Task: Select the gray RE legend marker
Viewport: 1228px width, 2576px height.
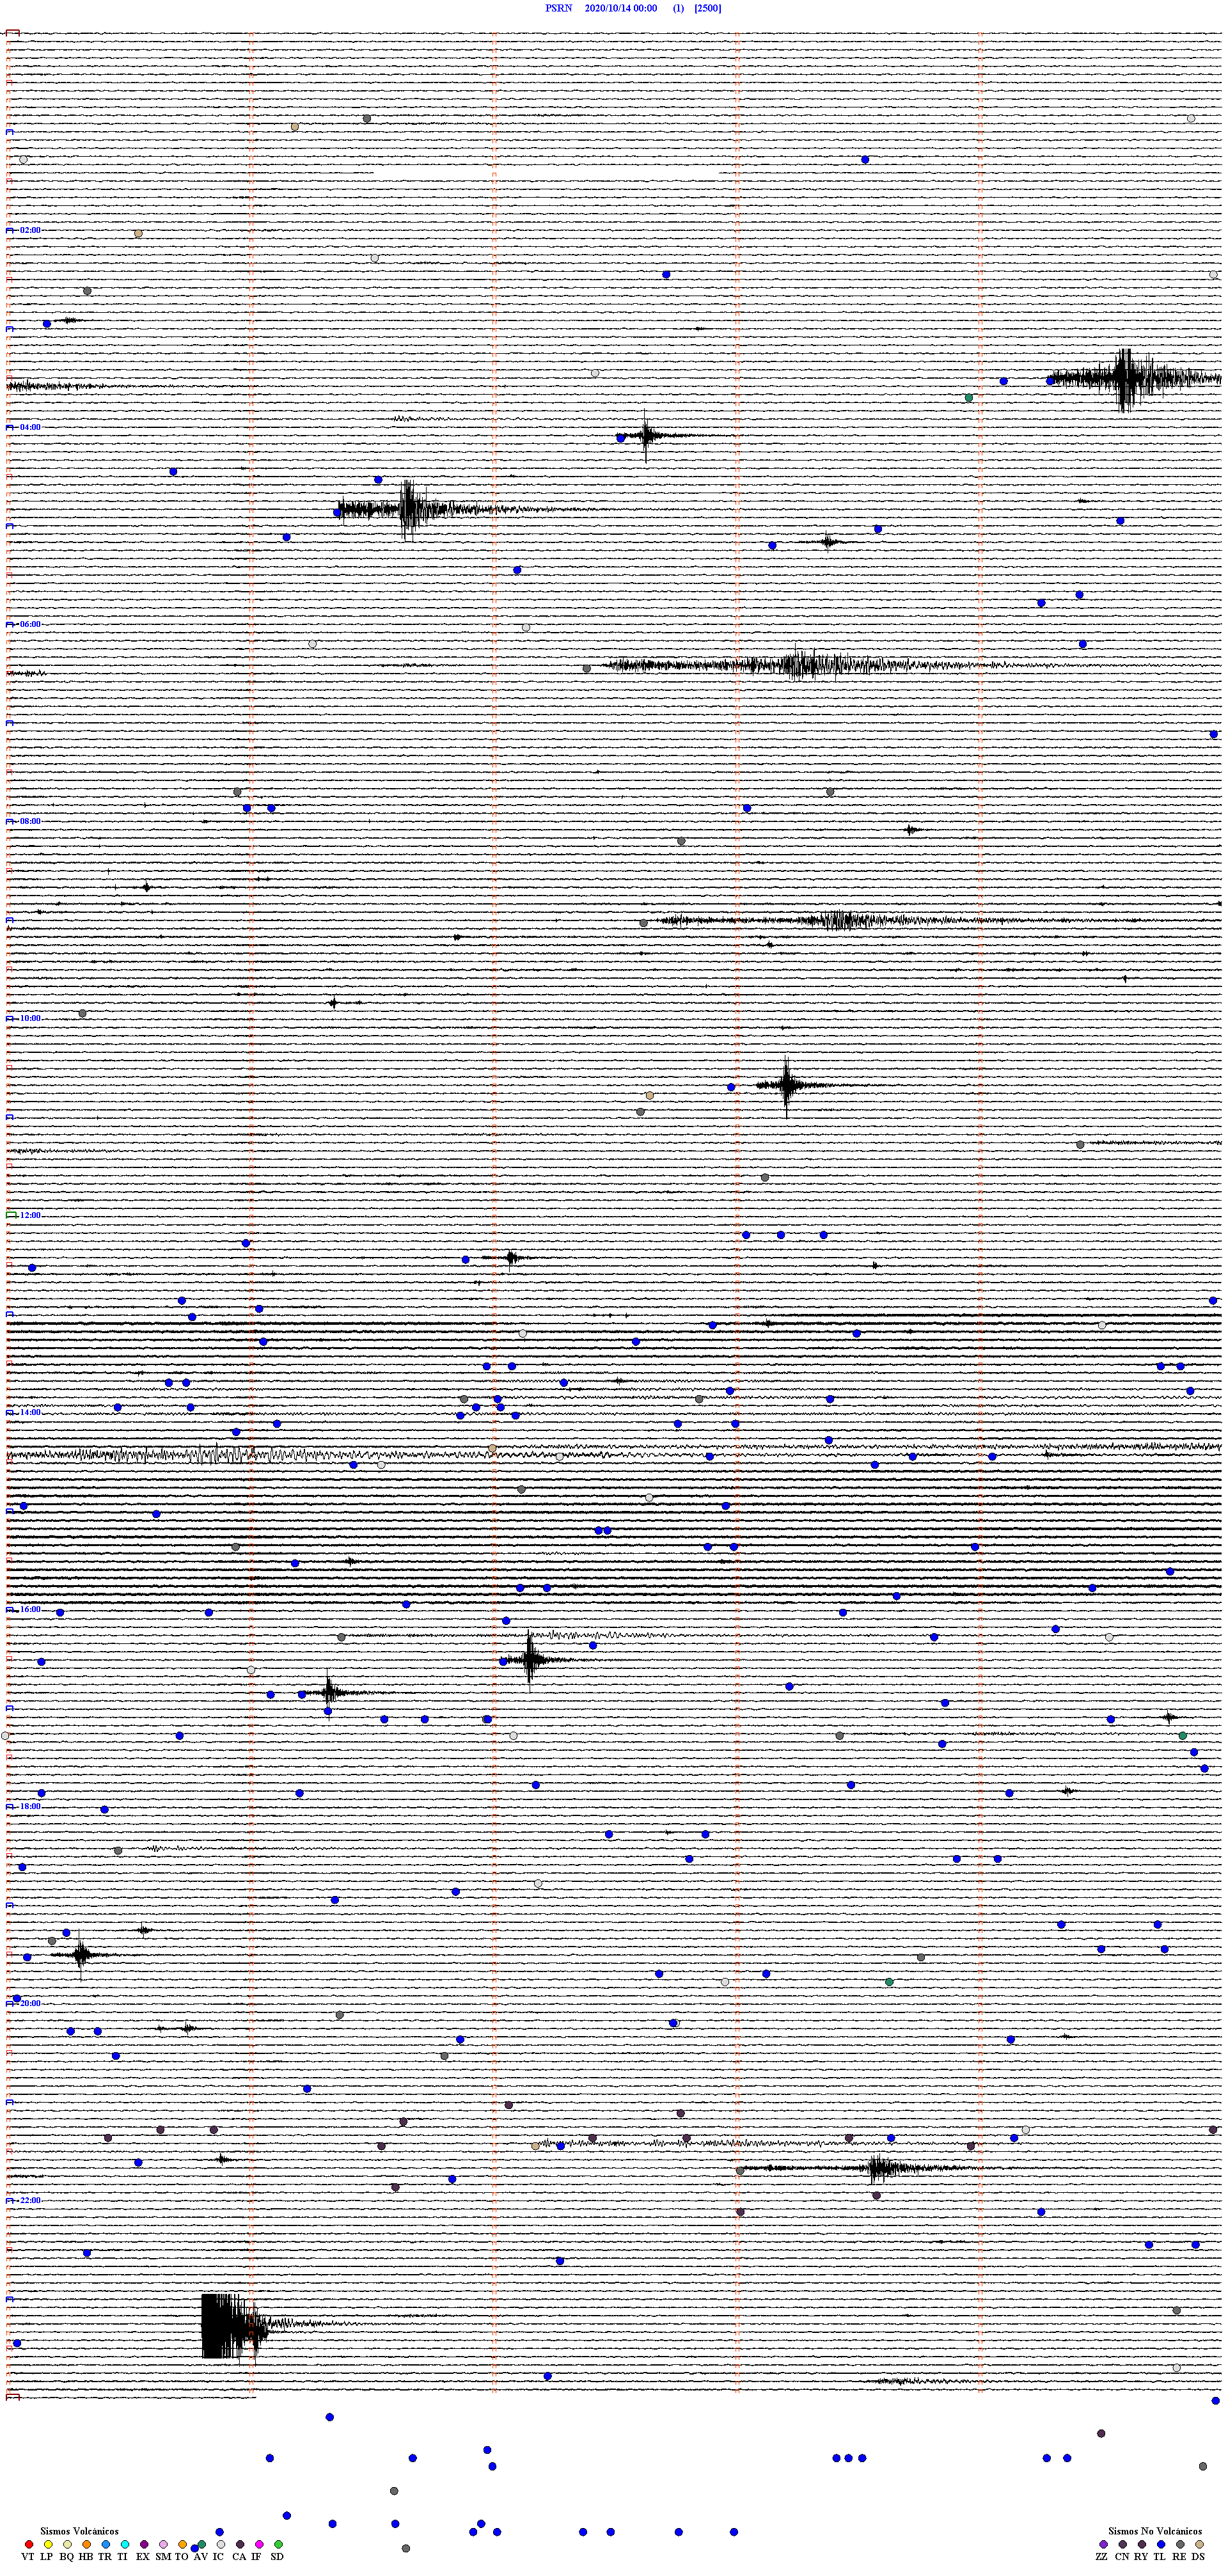Action: click(1180, 2544)
